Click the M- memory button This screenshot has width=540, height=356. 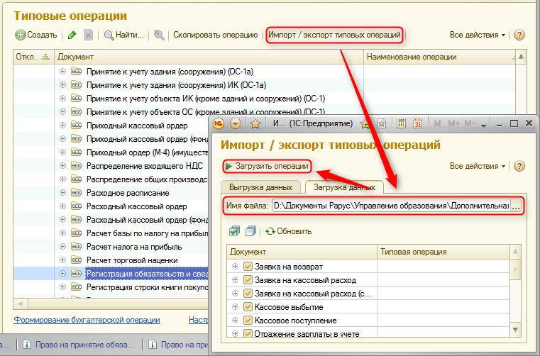click(x=470, y=123)
